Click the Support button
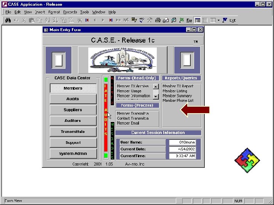The width and height of the screenshot is (274, 205). pyautogui.click(x=73, y=143)
